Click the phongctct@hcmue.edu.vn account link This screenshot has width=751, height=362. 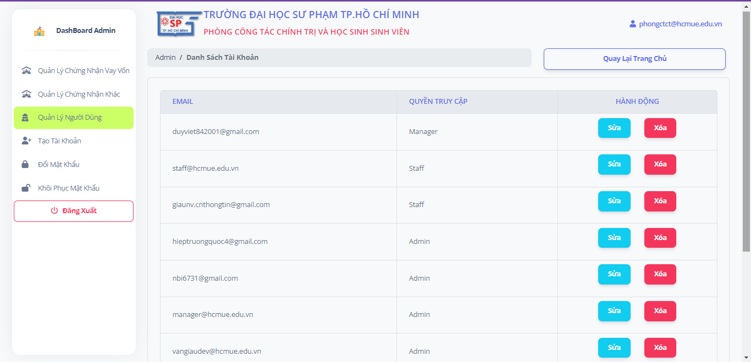click(x=680, y=24)
